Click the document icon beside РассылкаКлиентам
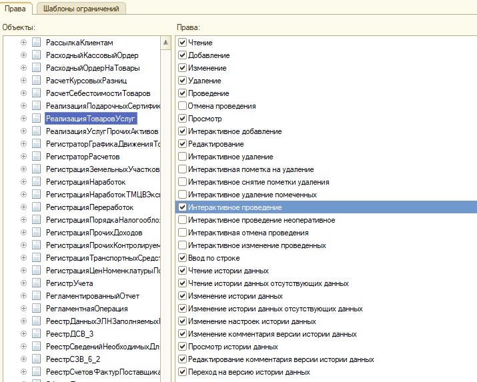This screenshot has width=477, height=382. pyautogui.click(x=37, y=43)
